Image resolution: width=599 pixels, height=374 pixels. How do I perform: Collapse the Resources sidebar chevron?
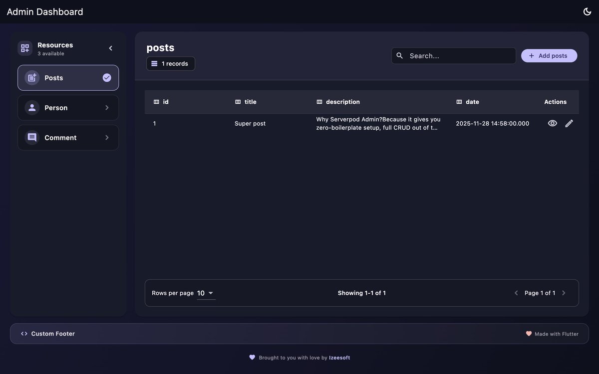point(111,48)
